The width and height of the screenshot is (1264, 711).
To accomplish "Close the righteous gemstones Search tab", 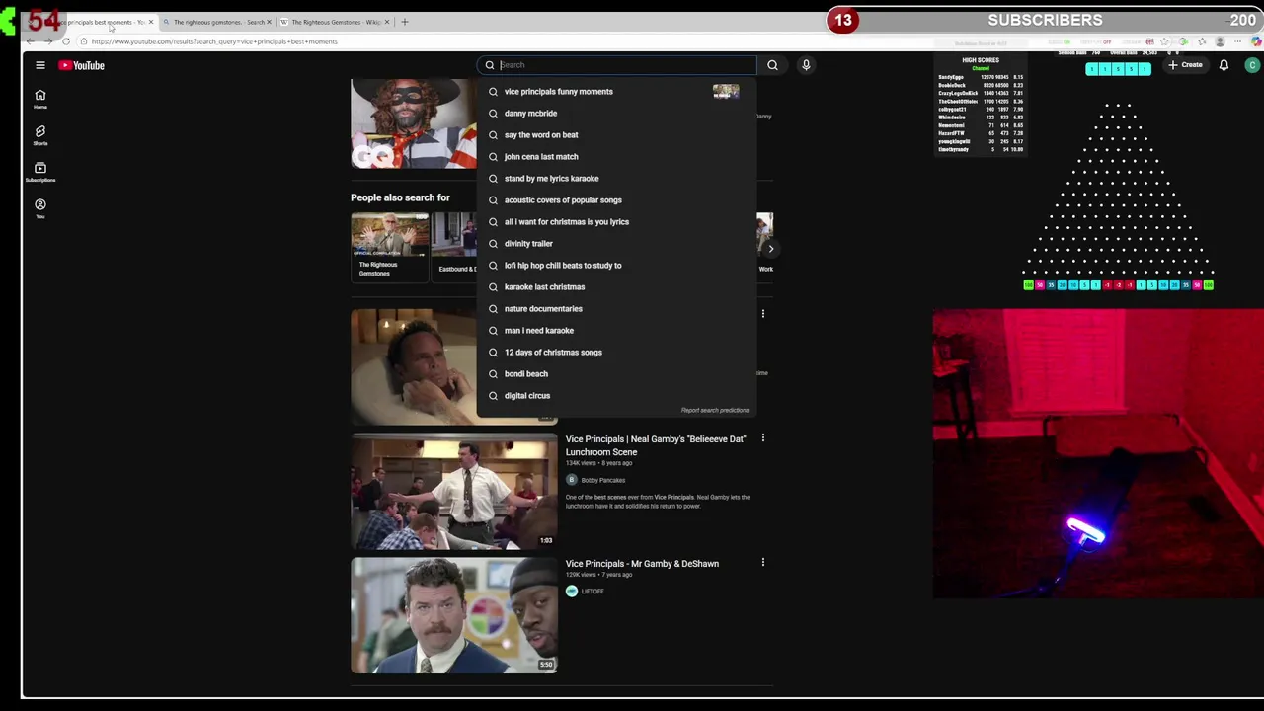I will (x=269, y=22).
